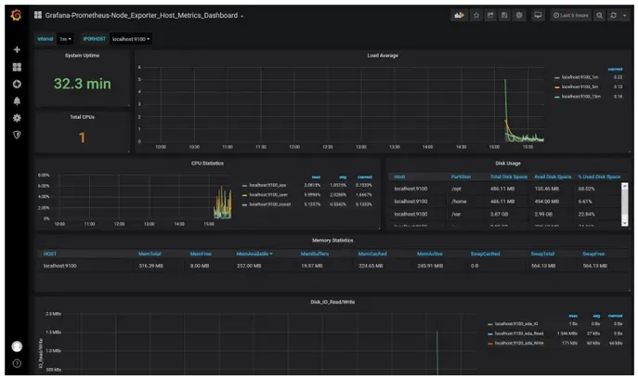
Task: Open the interval 1m variable dropdown
Action: coord(65,39)
